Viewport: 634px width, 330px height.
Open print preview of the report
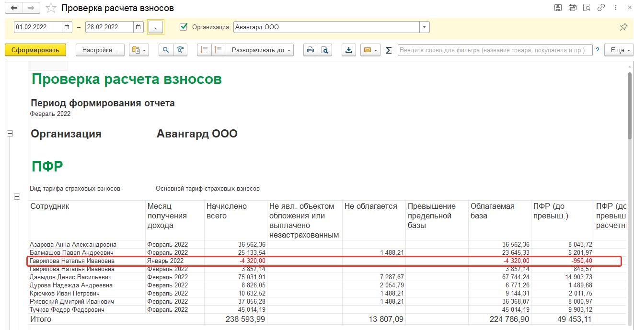coord(325,50)
